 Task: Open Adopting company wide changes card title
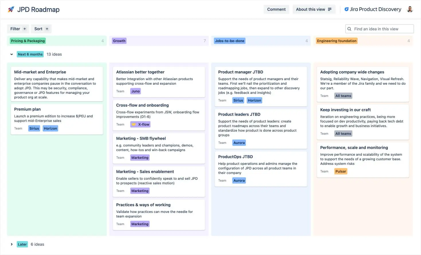(352, 72)
